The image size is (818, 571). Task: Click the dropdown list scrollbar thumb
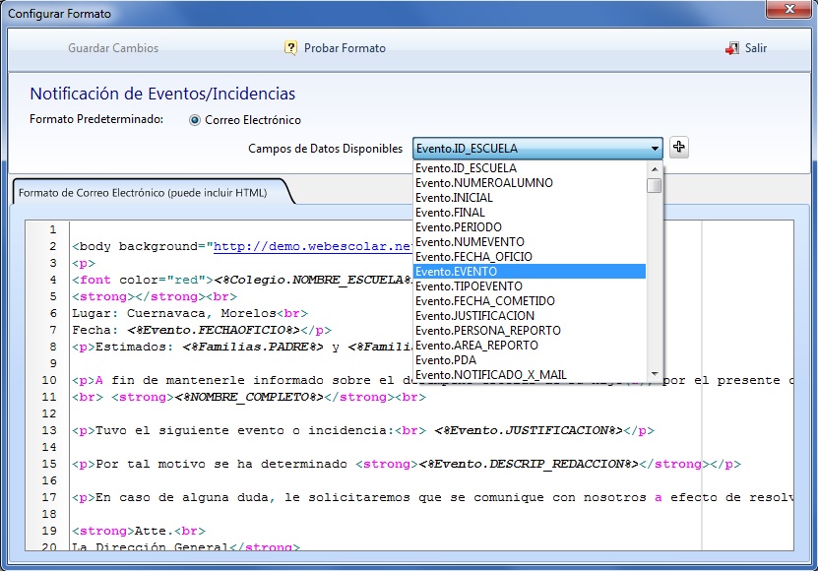(655, 186)
